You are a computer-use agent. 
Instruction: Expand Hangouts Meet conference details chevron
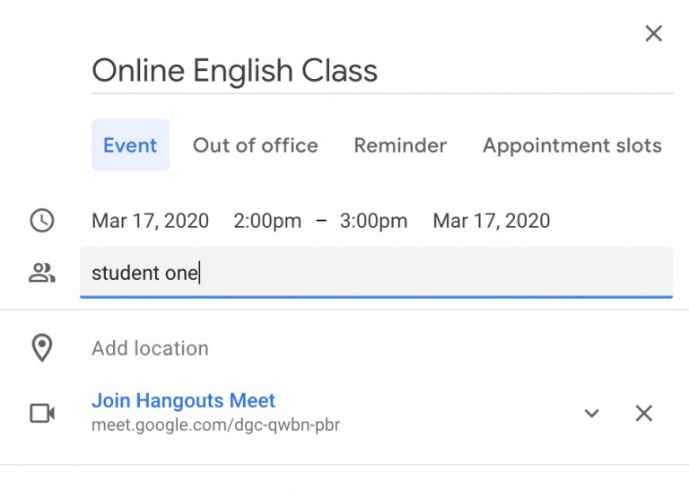(x=591, y=413)
